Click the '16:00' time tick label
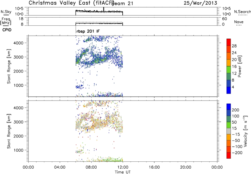Viewport: 251px width, 174px height. coord(154,167)
